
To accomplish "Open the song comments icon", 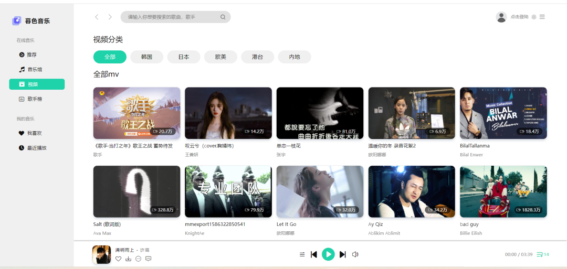I will (x=148, y=259).
